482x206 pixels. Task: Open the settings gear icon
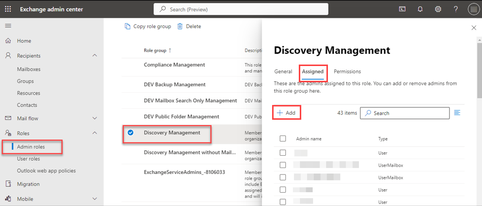coord(438,9)
